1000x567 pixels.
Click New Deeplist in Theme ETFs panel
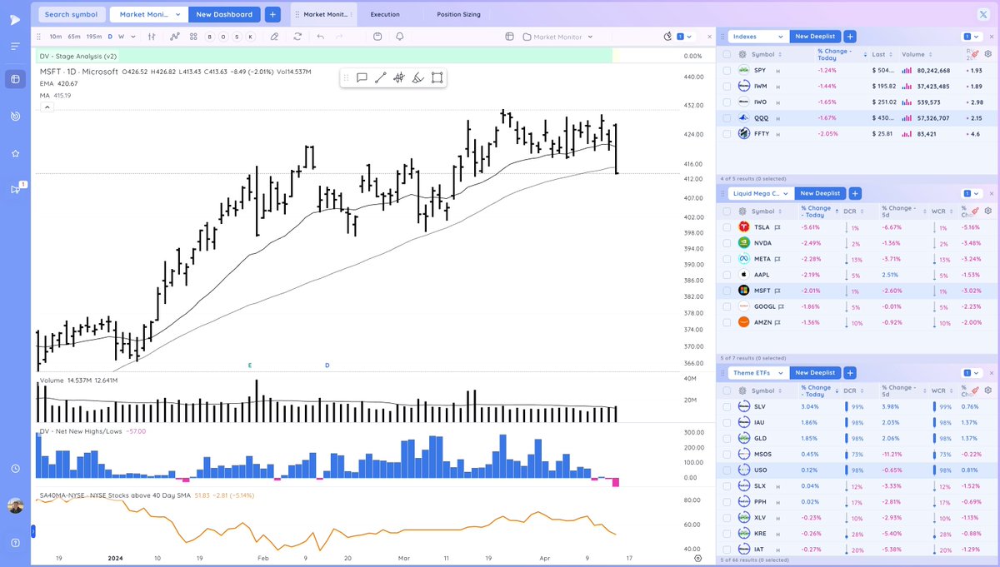815,373
